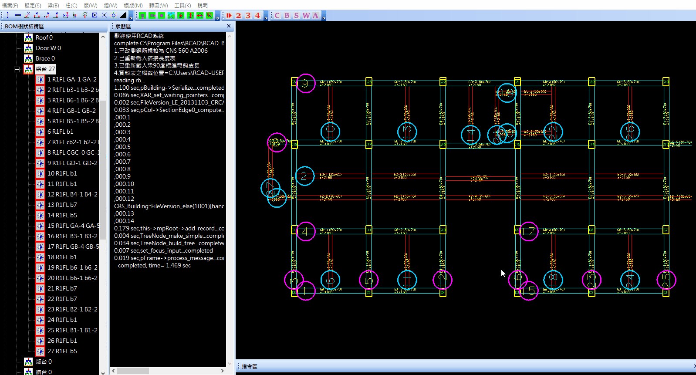Viewport: 696px width, 375px height.
Task: Click the first green square view icon
Action: click(142, 15)
